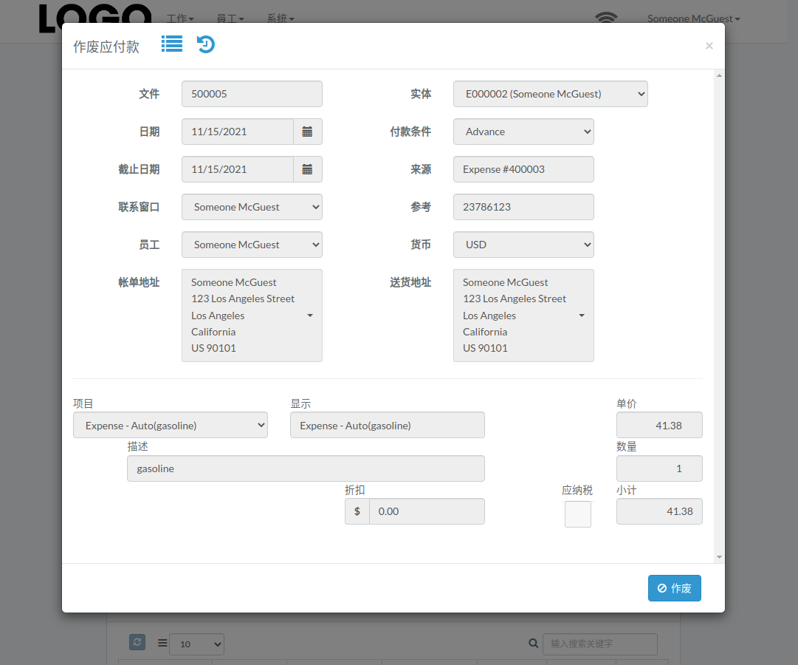This screenshot has height=665, width=798.
Task: Click the 来源 field Expense #400003
Action: point(523,169)
